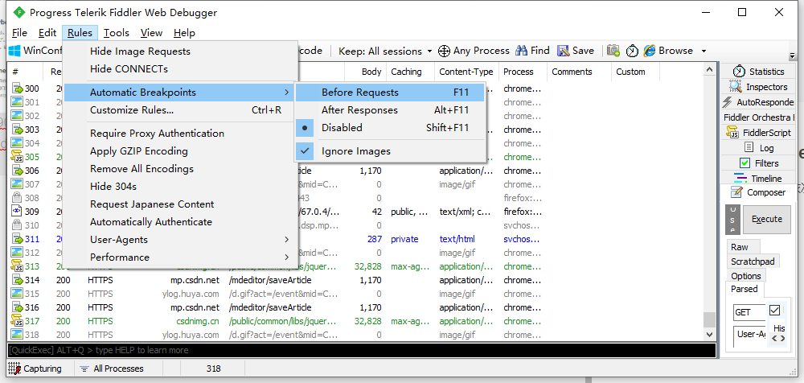The image size is (804, 383).
Task: Expand the User-Agents submenu
Action: tap(181, 240)
